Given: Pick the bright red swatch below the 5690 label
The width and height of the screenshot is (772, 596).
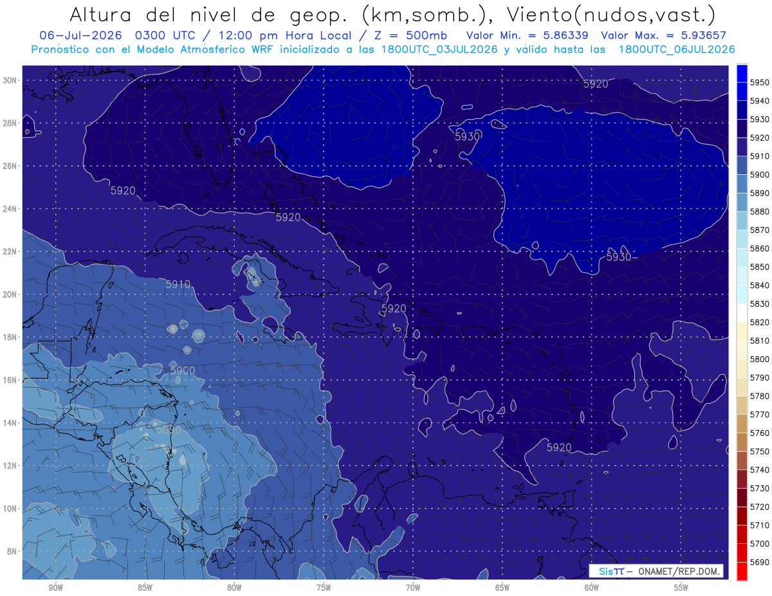Looking at the screenshot, I should [742, 571].
